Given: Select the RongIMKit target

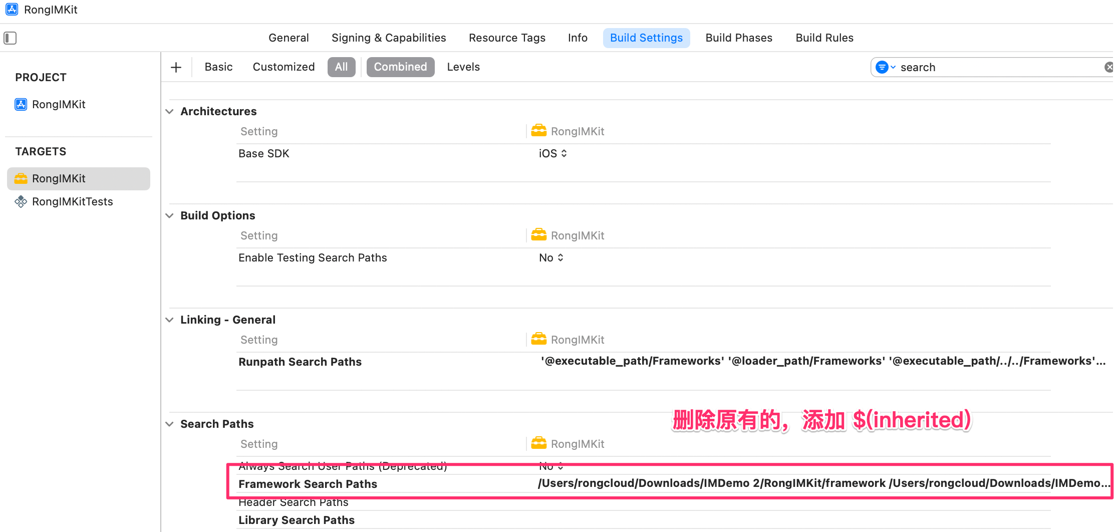Looking at the screenshot, I should coord(79,179).
